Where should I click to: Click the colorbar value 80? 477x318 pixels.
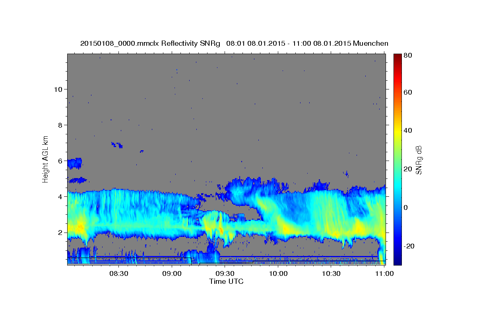point(407,55)
